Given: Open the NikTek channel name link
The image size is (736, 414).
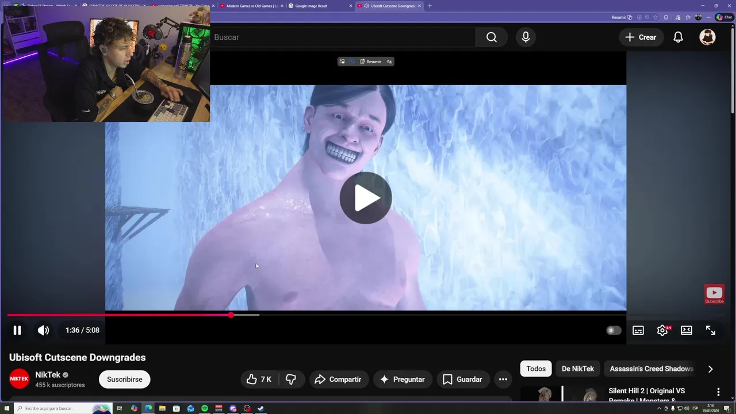Looking at the screenshot, I should point(48,374).
